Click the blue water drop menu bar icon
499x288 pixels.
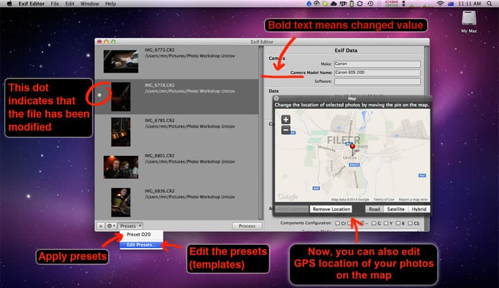coord(309,4)
